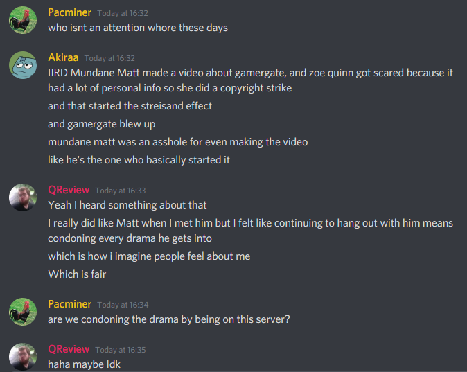The image size is (467, 372).
Task: Open QReview's profile avatar at 16:33
Action: click(x=23, y=197)
